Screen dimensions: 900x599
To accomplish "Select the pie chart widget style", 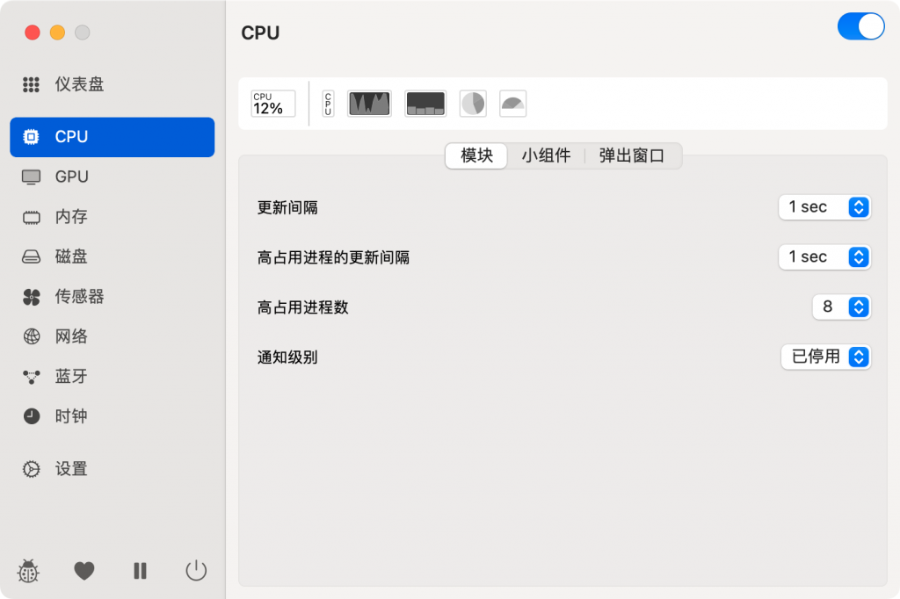I will [x=473, y=103].
